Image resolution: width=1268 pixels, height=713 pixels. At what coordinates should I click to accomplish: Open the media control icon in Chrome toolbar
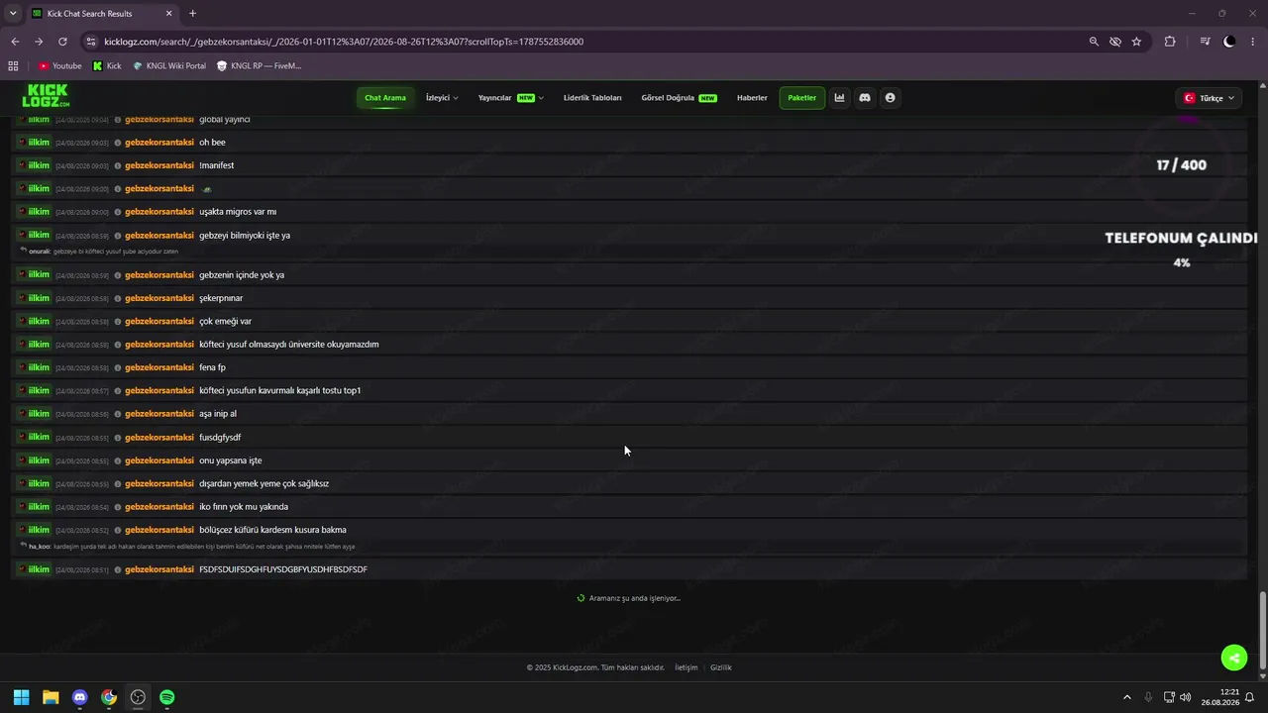(1205, 42)
